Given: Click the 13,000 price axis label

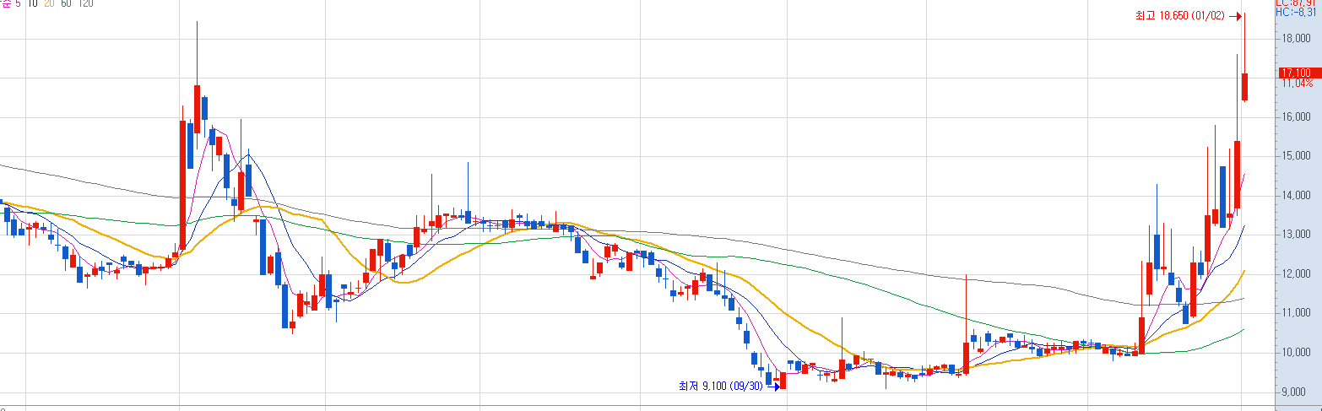Looking at the screenshot, I should pos(1296,235).
